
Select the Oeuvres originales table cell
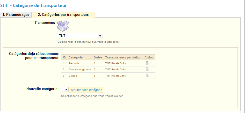click(80, 69)
